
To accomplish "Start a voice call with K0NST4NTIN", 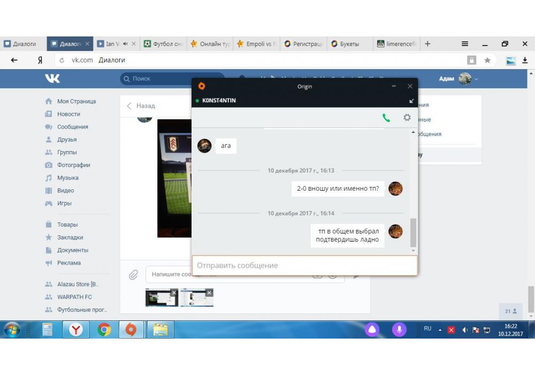I will (386, 118).
